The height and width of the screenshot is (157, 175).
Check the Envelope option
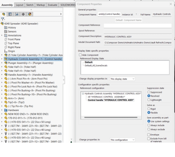(149, 135)
